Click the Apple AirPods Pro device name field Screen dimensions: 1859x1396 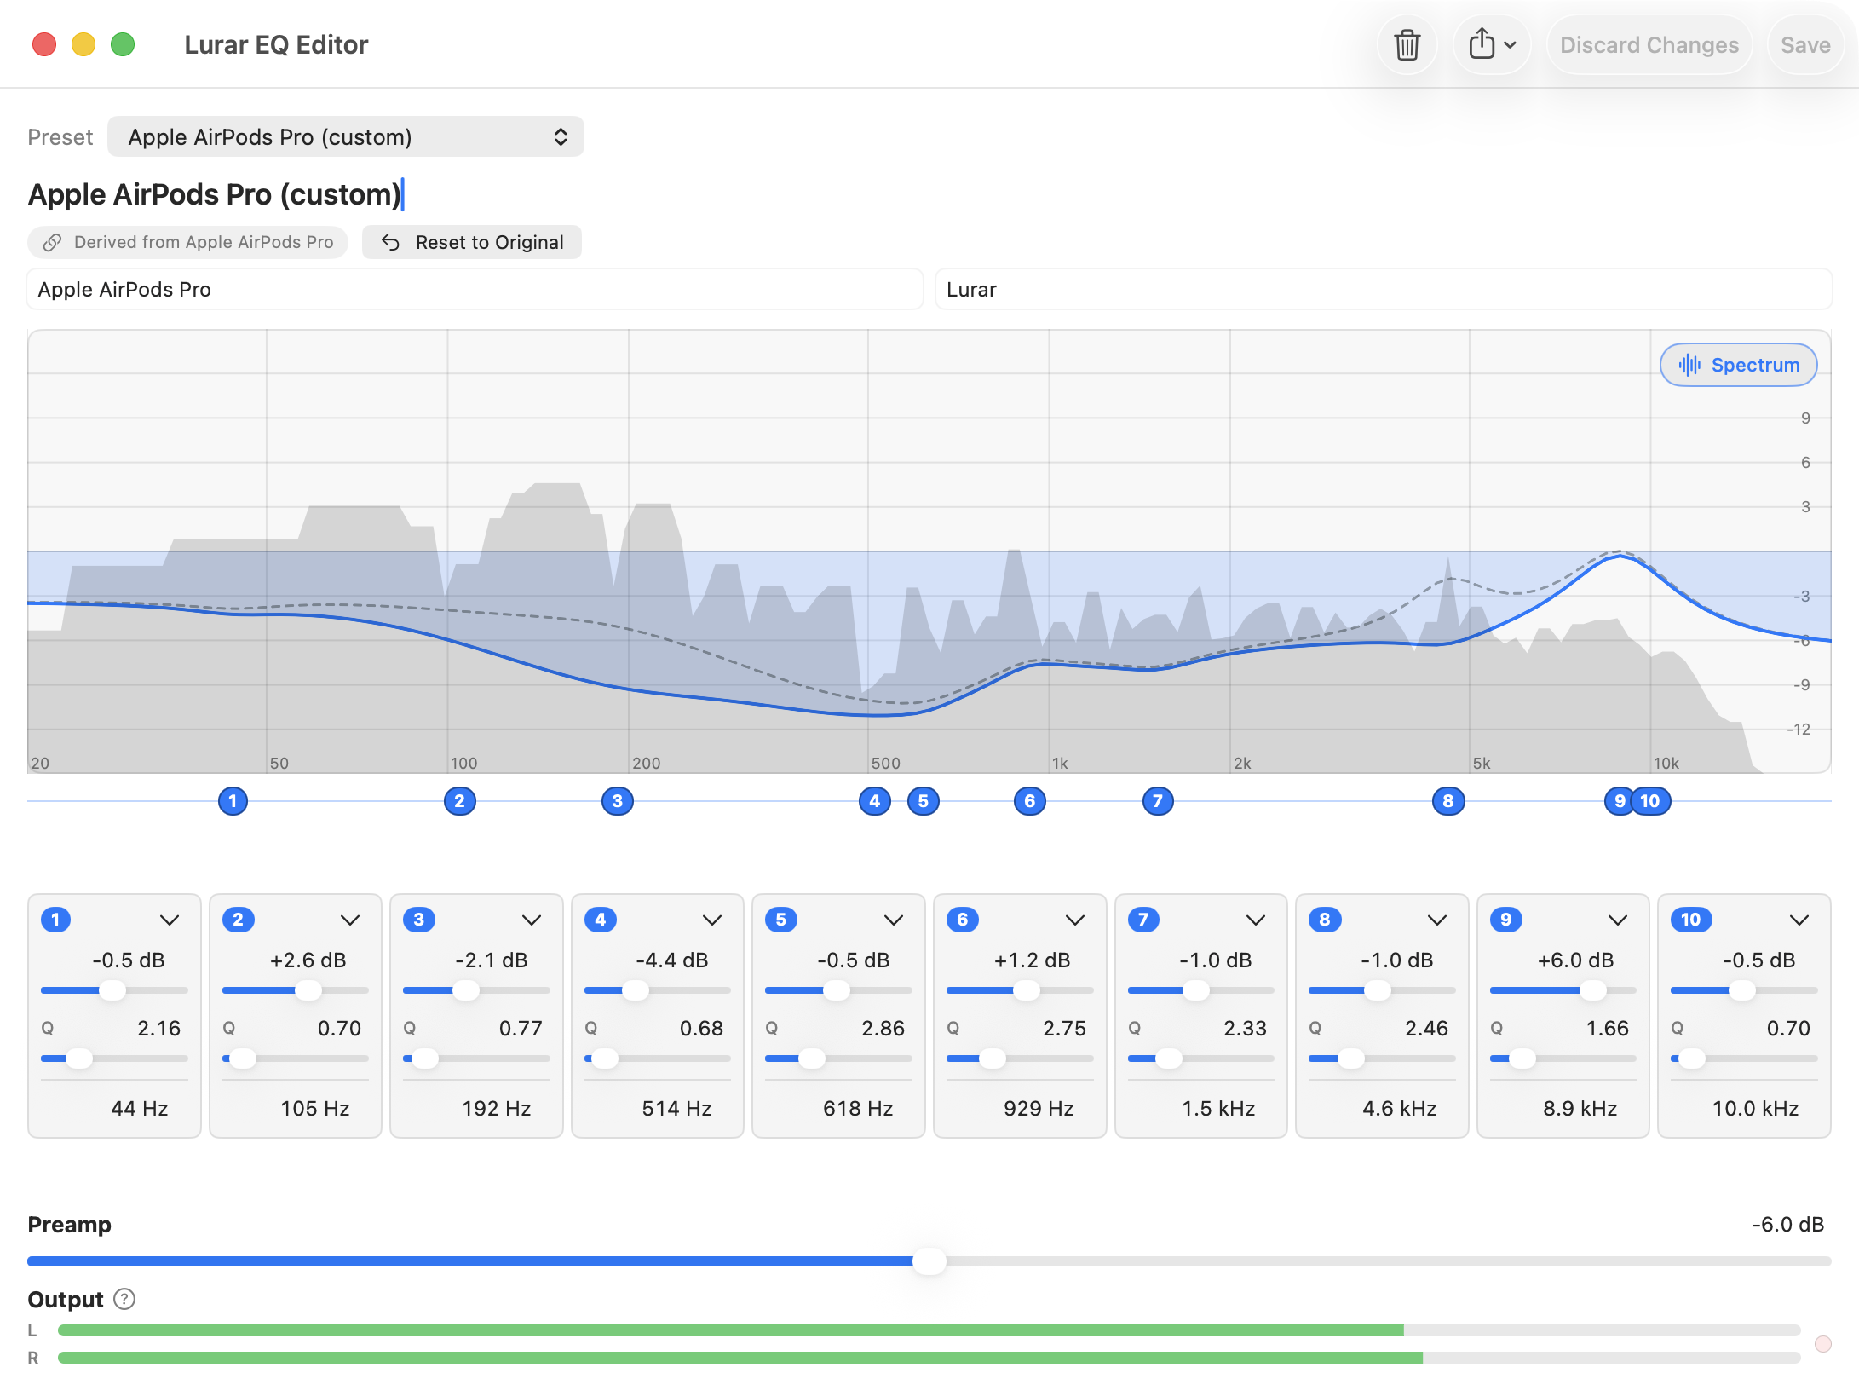pos(475,290)
